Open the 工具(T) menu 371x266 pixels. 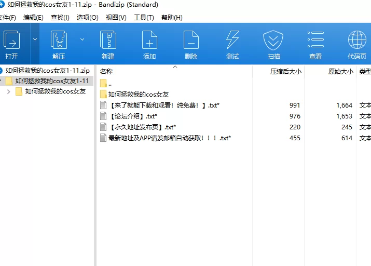click(x=144, y=18)
